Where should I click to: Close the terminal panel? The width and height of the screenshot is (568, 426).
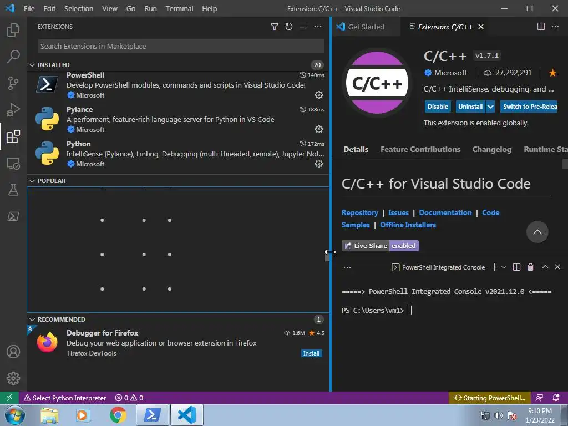coord(557,267)
